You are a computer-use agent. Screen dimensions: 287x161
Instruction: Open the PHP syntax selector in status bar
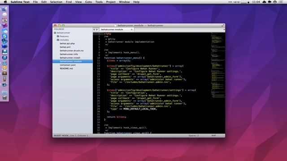(213, 136)
